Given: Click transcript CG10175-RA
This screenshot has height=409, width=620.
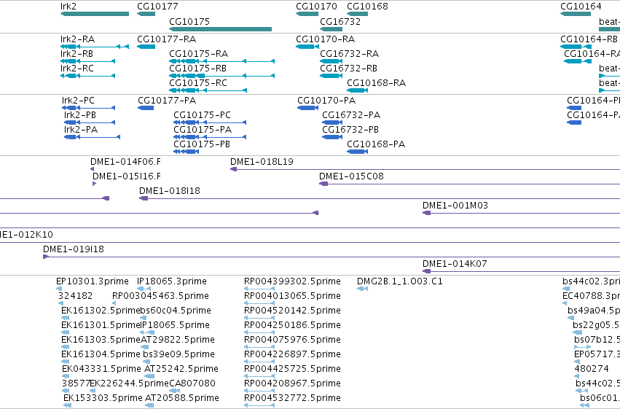Looking at the screenshot, I should [x=221, y=61].
